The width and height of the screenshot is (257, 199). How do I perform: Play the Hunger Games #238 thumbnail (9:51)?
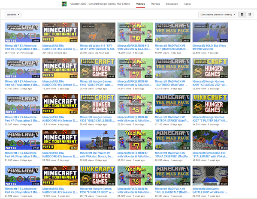click(x=97, y=104)
